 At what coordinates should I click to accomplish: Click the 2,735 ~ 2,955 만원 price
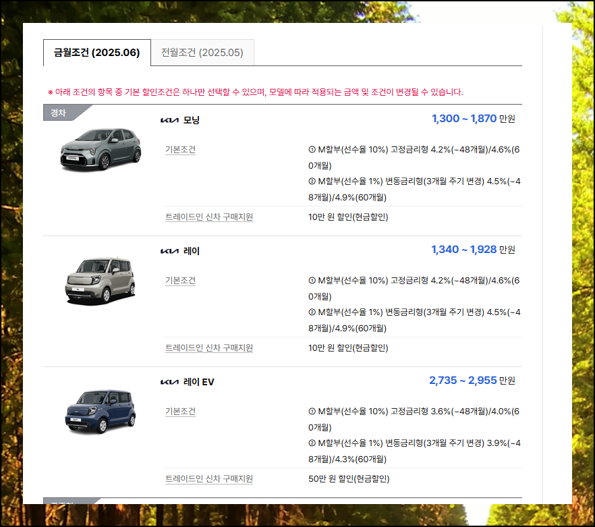(472, 381)
